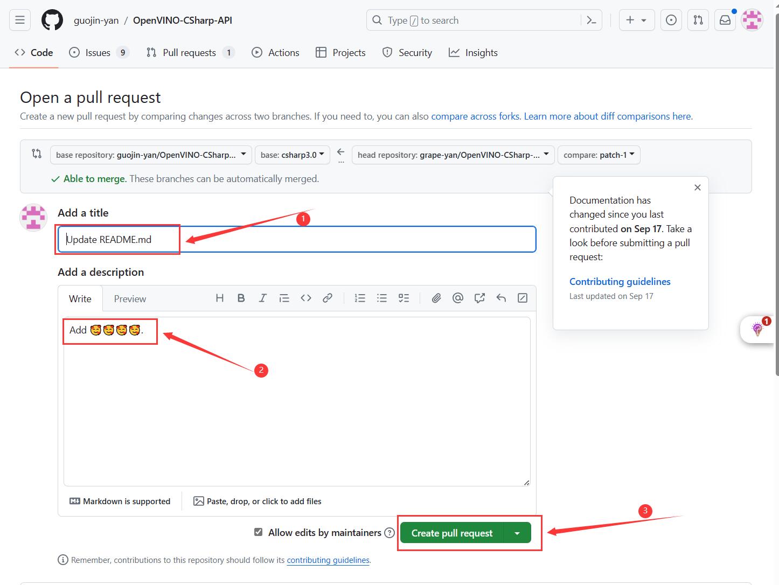Viewport: 779px width, 585px height.
Task: Expand the create-new dropdown caret
Action: 644,20
